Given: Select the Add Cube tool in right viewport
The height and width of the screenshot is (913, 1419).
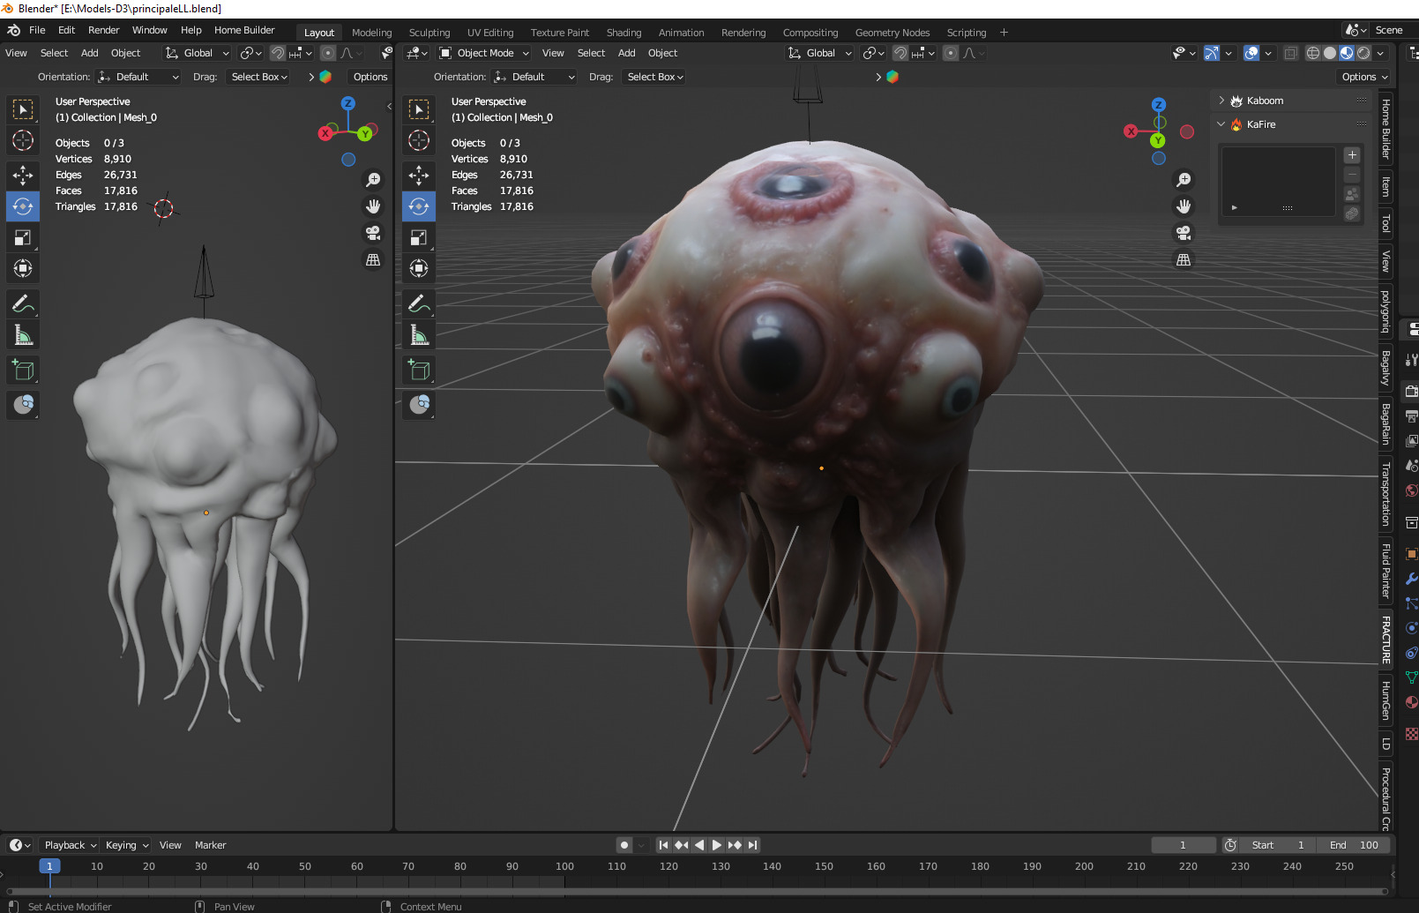Looking at the screenshot, I should coord(419,370).
